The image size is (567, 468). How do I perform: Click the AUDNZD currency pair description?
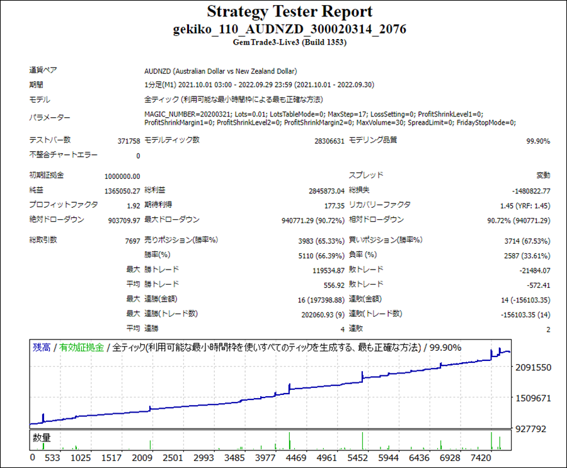tap(220, 71)
